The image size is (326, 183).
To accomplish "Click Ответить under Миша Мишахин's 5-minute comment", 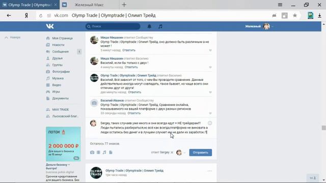I will click(129, 50).
